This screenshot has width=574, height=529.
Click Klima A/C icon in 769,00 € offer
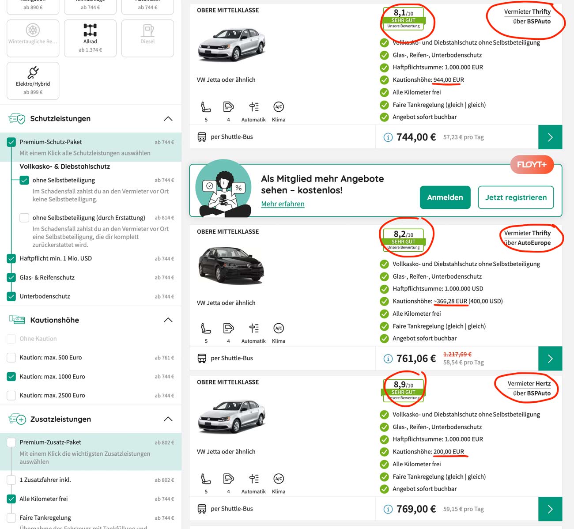279,479
